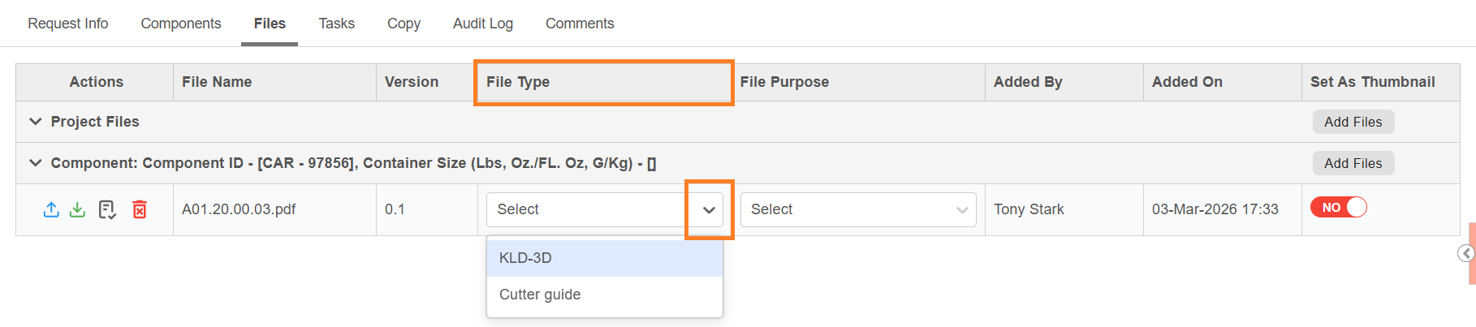Toggle Set As Thumbnail switch
1476x327 pixels.
[1338, 208]
